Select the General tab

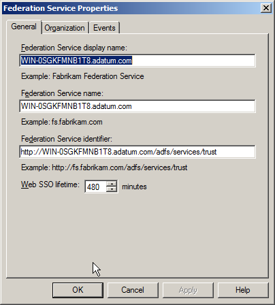pyautogui.click(x=24, y=27)
